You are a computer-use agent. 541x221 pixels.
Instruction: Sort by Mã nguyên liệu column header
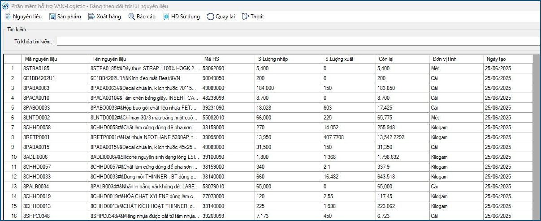pyautogui.click(x=55, y=59)
